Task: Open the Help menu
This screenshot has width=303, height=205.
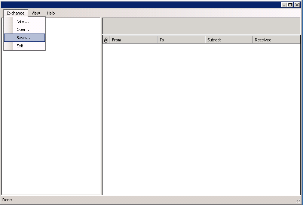Action: [51, 13]
